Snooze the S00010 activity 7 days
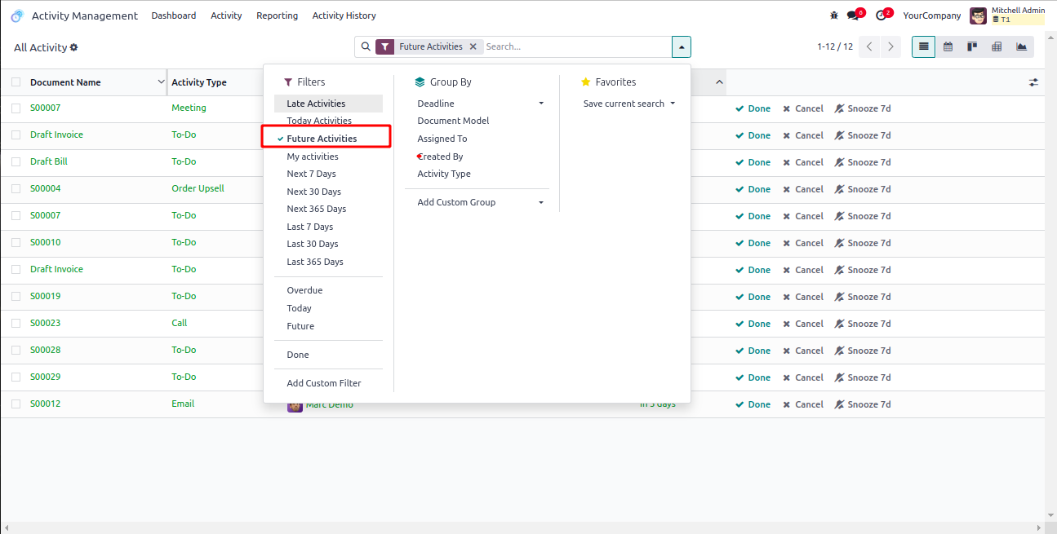Viewport: 1057px width, 534px height. (863, 243)
